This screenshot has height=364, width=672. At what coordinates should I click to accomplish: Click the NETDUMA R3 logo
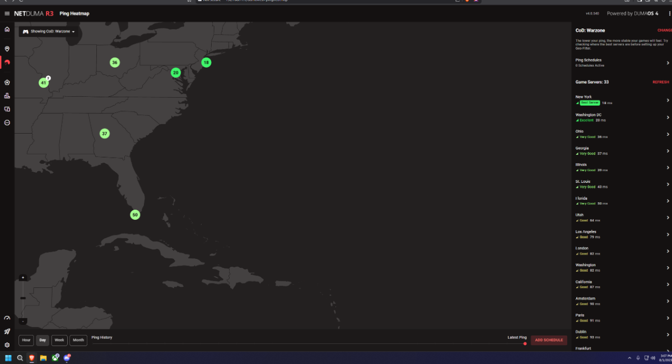point(34,13)
